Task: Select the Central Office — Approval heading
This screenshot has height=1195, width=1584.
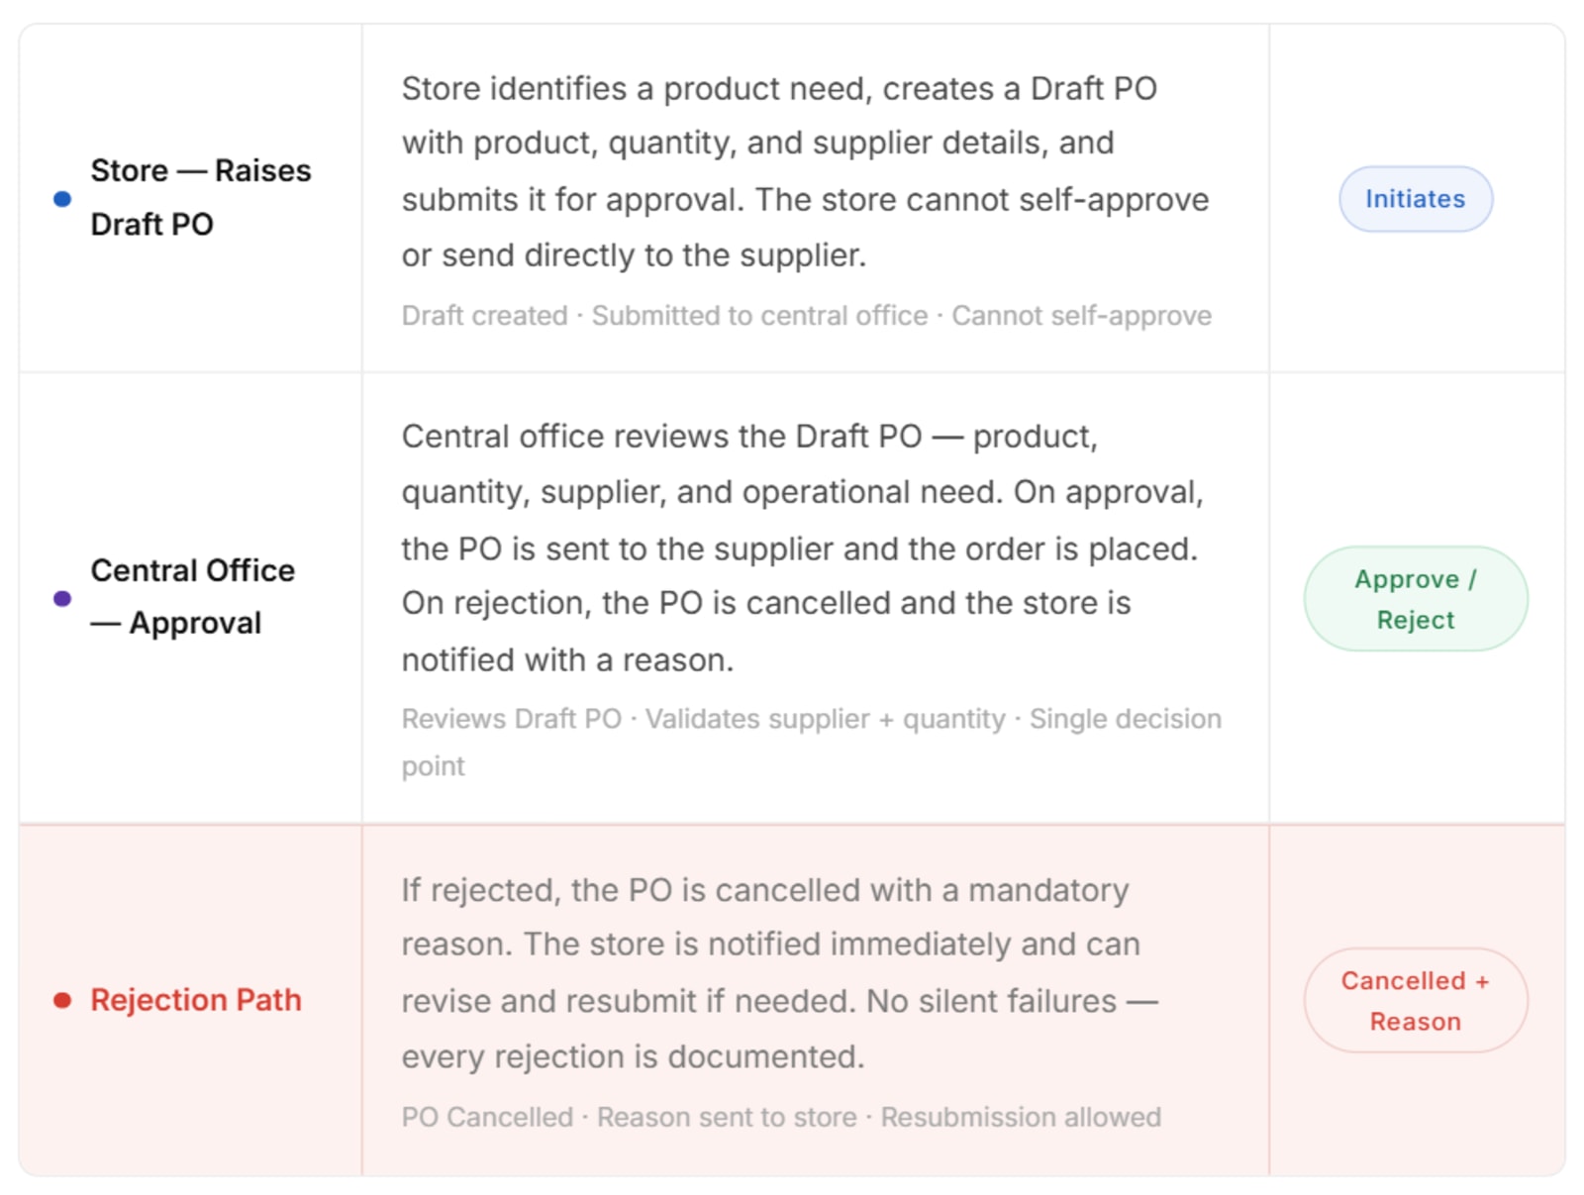Action: tap(193, 597)
